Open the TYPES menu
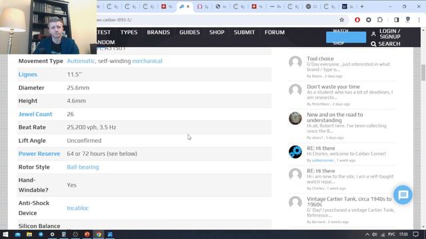 (128, 33)
